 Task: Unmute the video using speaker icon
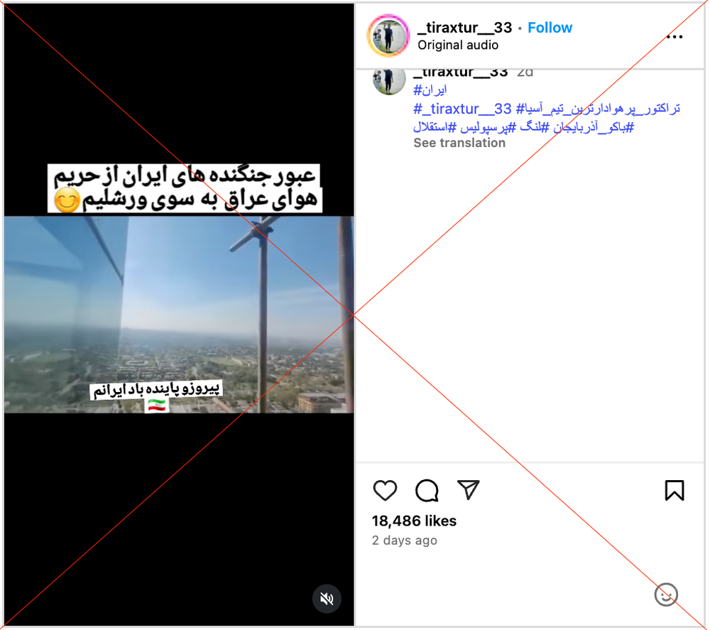[327, 599]
